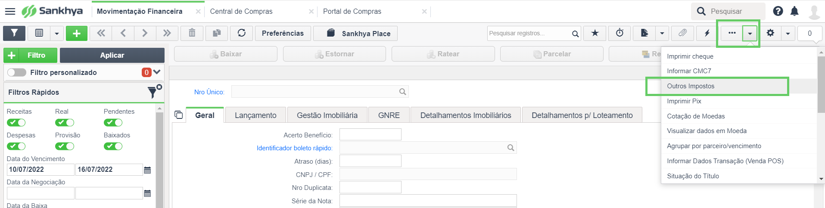Duplicate the record with copy icon
825x208 pixels.
pyautogui.click(x=217, y=33)
